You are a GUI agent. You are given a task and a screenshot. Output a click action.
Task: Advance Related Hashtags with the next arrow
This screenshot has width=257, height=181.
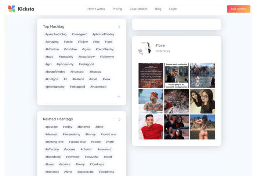tap(119, 119)
